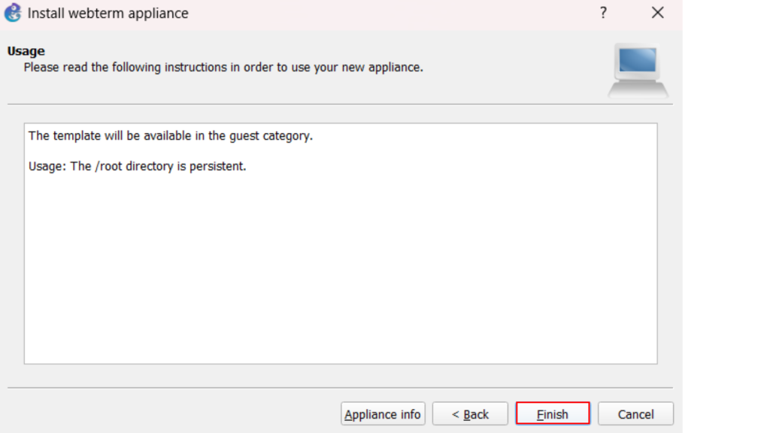This screenshot has width=770, height=433.
Task: Click the bold Usage heading
Action: tap(26, 51)
